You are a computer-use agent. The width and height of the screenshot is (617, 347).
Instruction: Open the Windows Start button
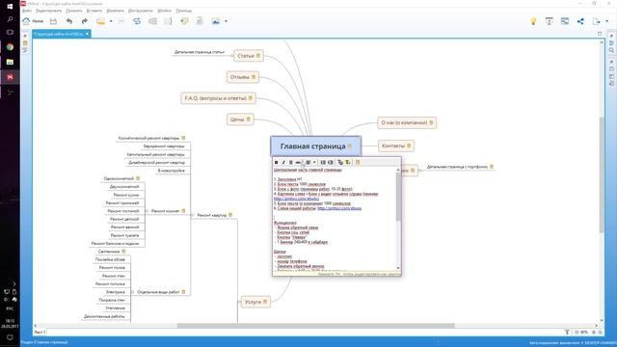(x=10, y=6)
